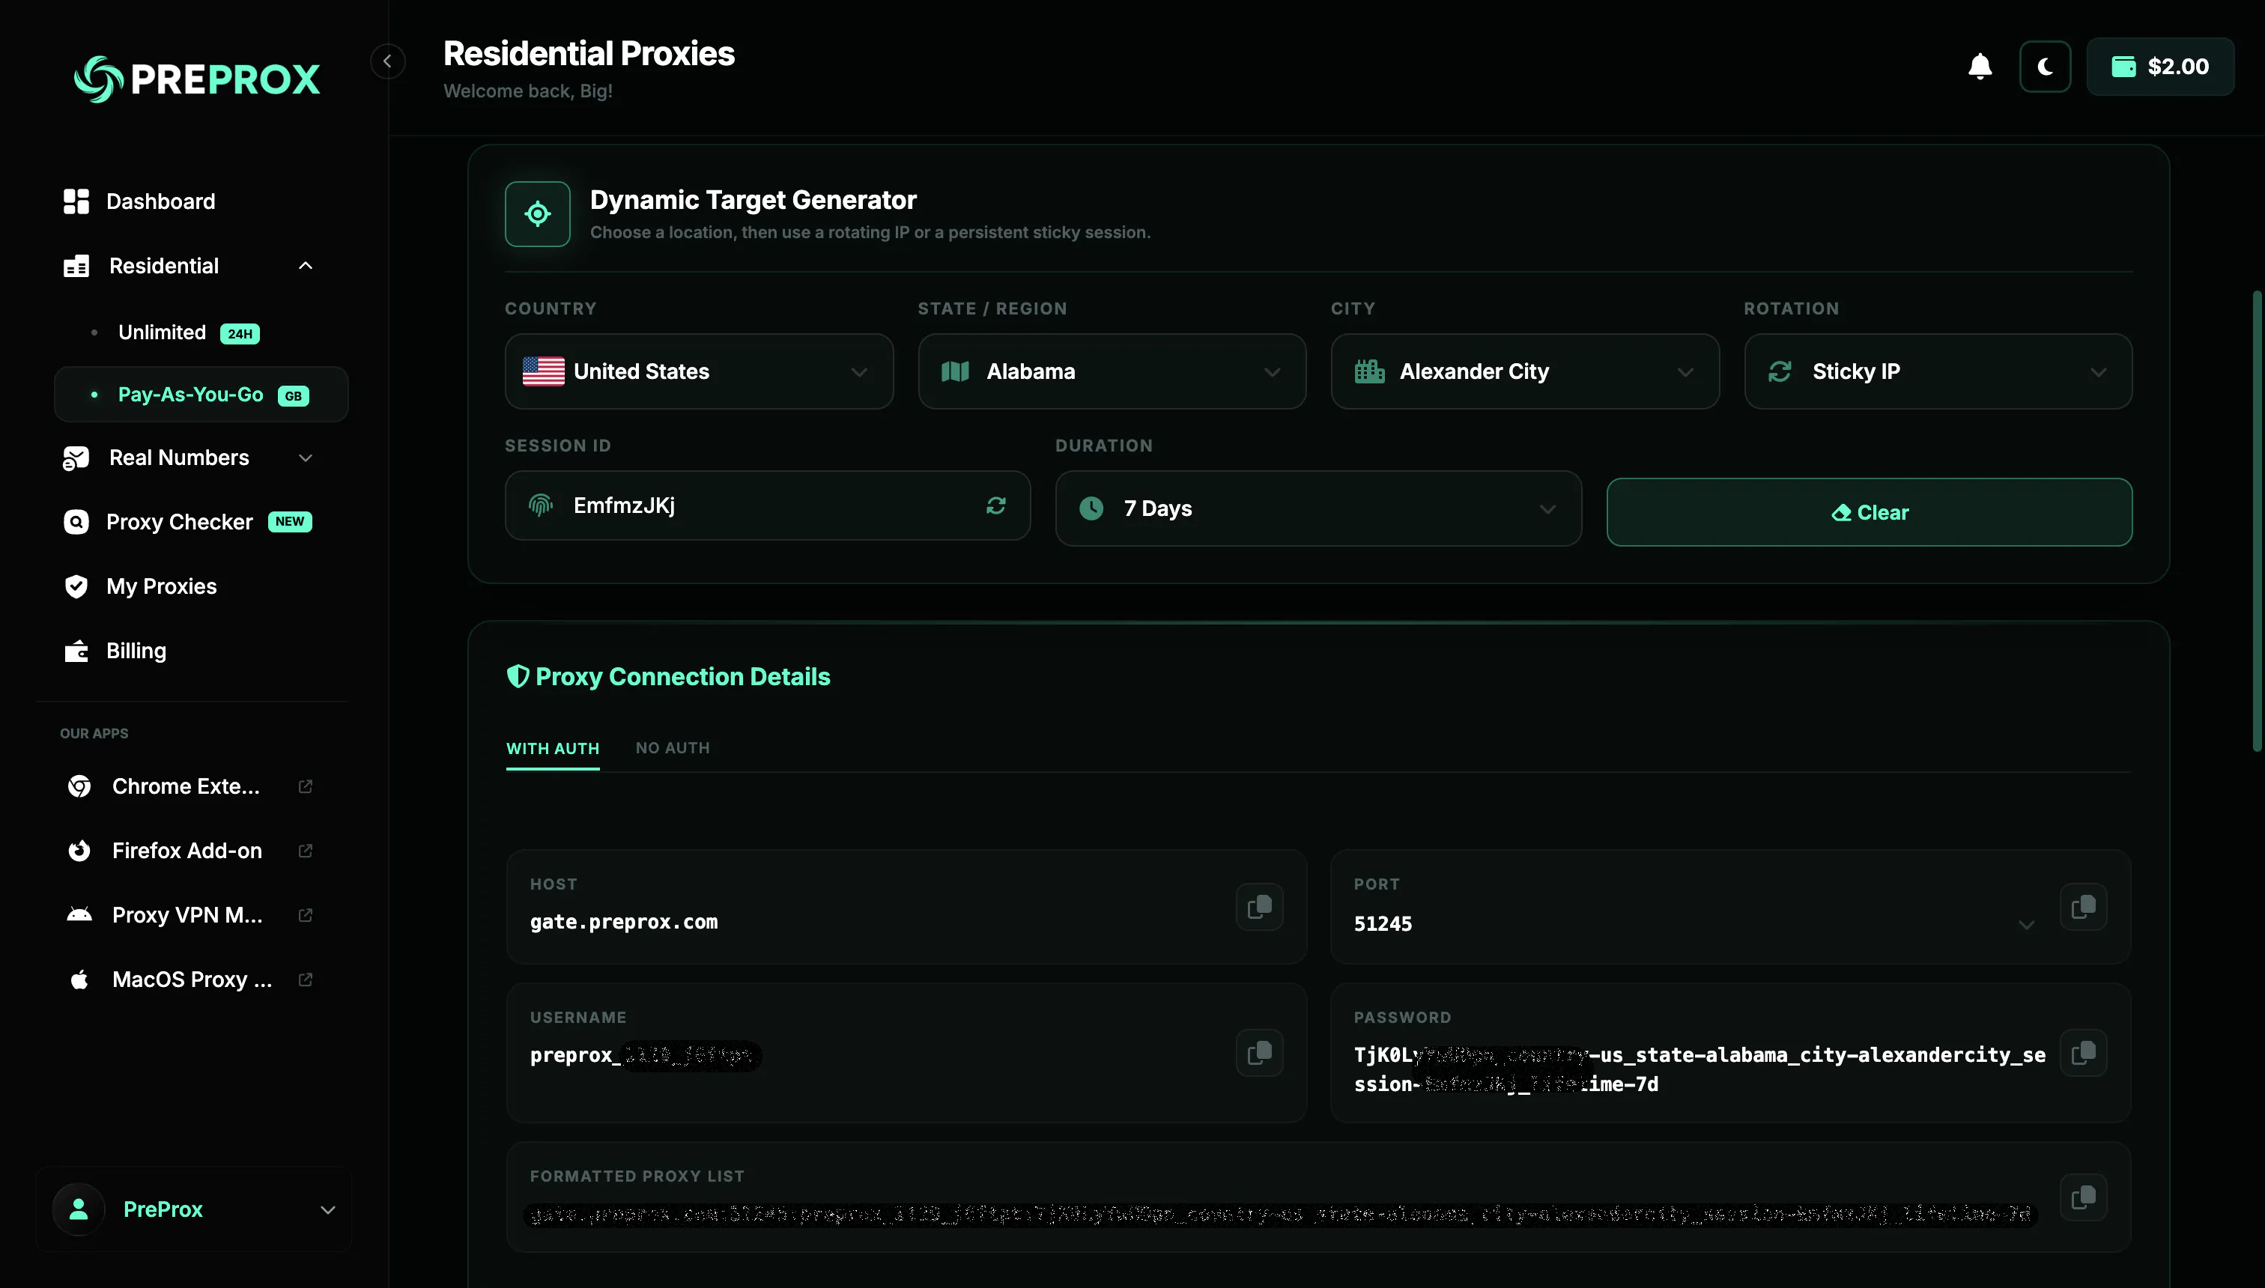Click the Session ID input field
Viewport: 2265px width, 1288px height.
coord(768,505)
